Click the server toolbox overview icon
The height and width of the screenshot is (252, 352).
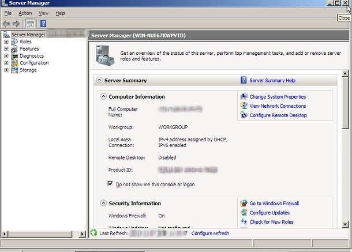[104, 56]
